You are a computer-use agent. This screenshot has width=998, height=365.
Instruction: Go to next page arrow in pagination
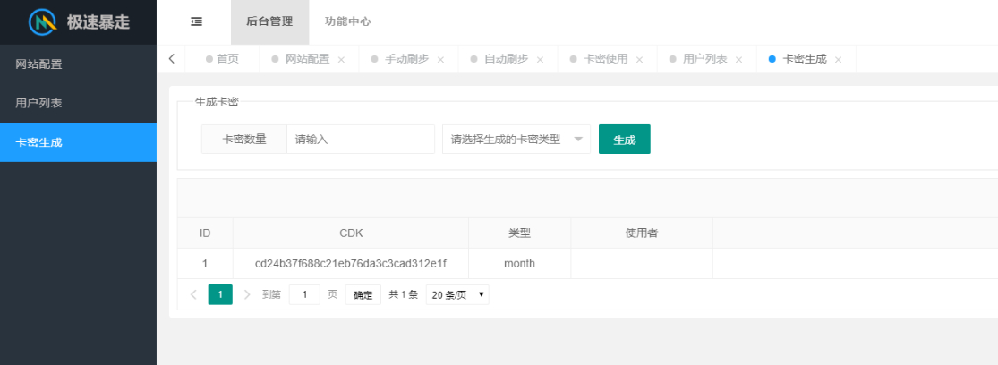point(248,295)
